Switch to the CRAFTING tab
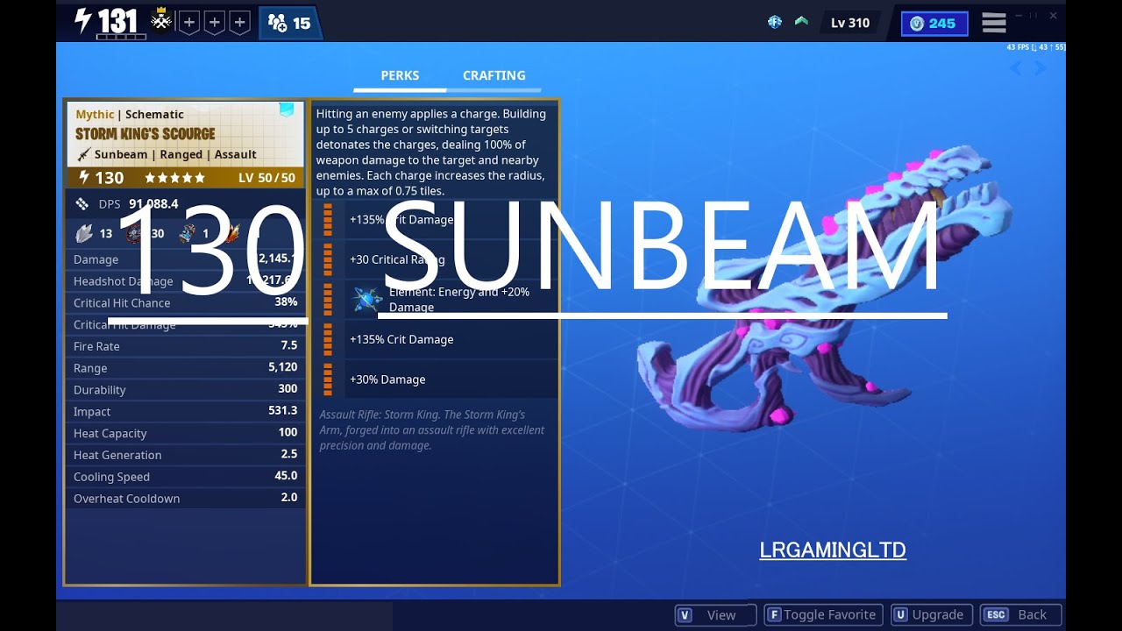The width and height of the screenshot is (1122, 631). pos(494,75)
